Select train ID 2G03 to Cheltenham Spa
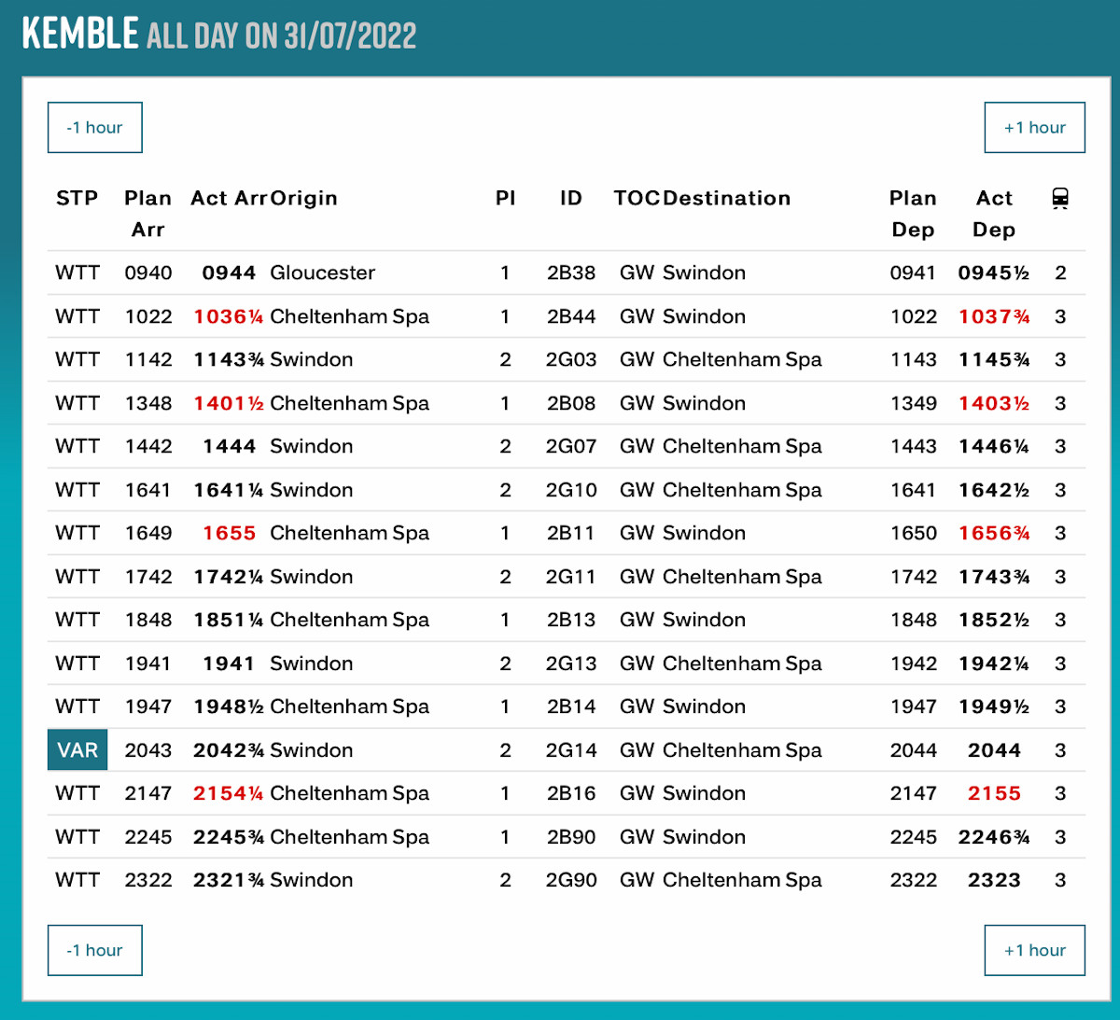1120x1020 pixels. tap(570, 360)
